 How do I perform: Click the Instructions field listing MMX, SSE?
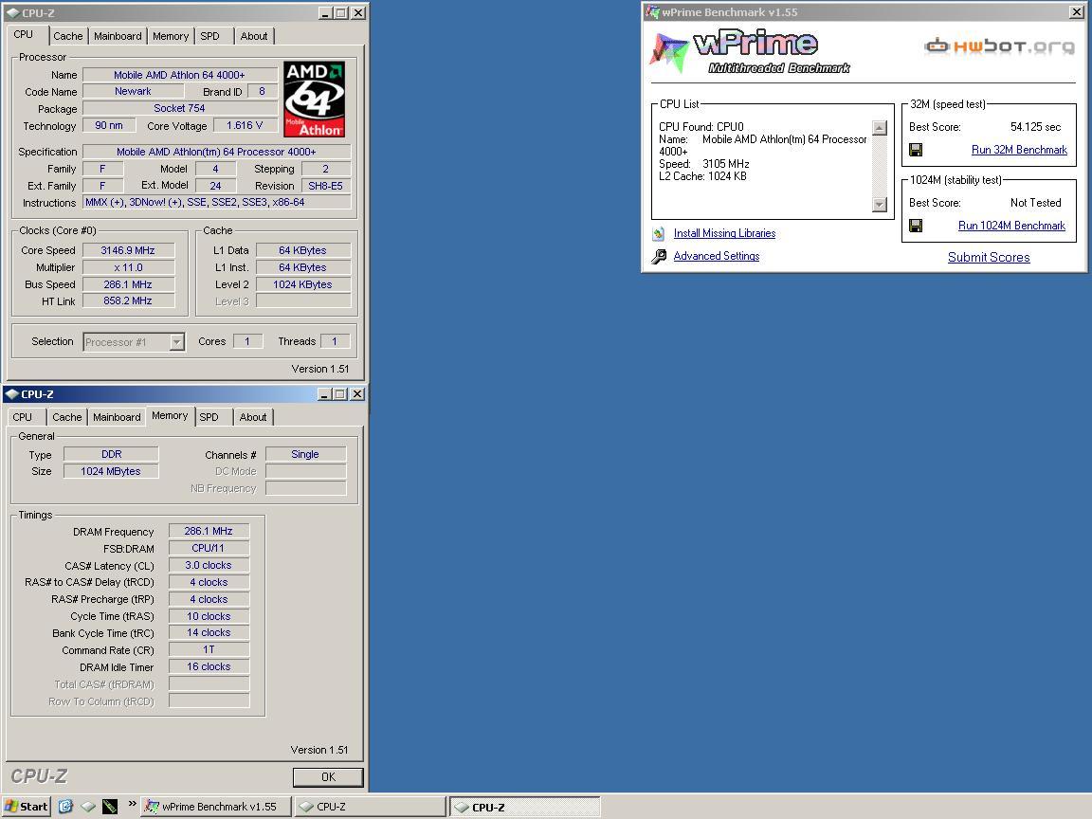[216, 202]
